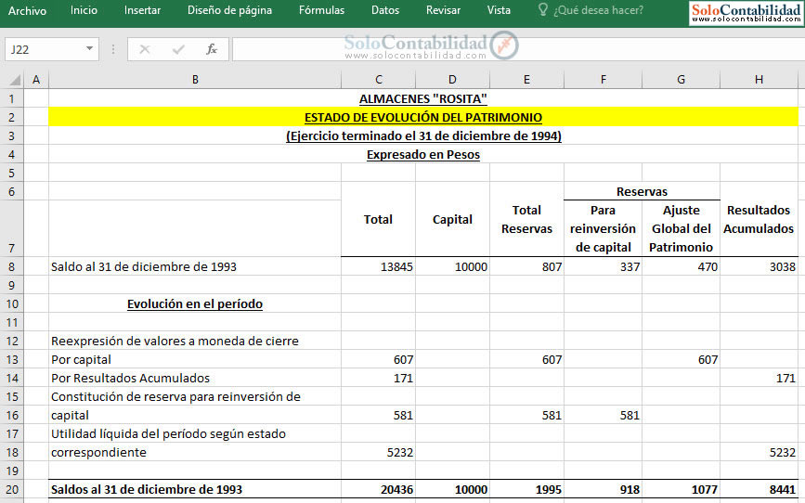Viewport: 805px width, 503px height.
Task: Select row 13 header
Action: click(12, 360)
